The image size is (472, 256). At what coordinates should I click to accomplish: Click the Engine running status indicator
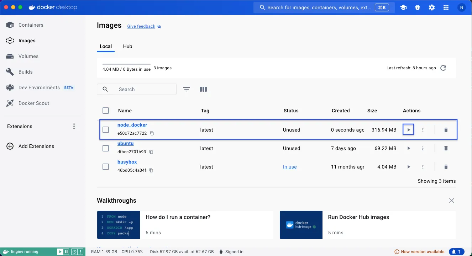pos(25,252)
